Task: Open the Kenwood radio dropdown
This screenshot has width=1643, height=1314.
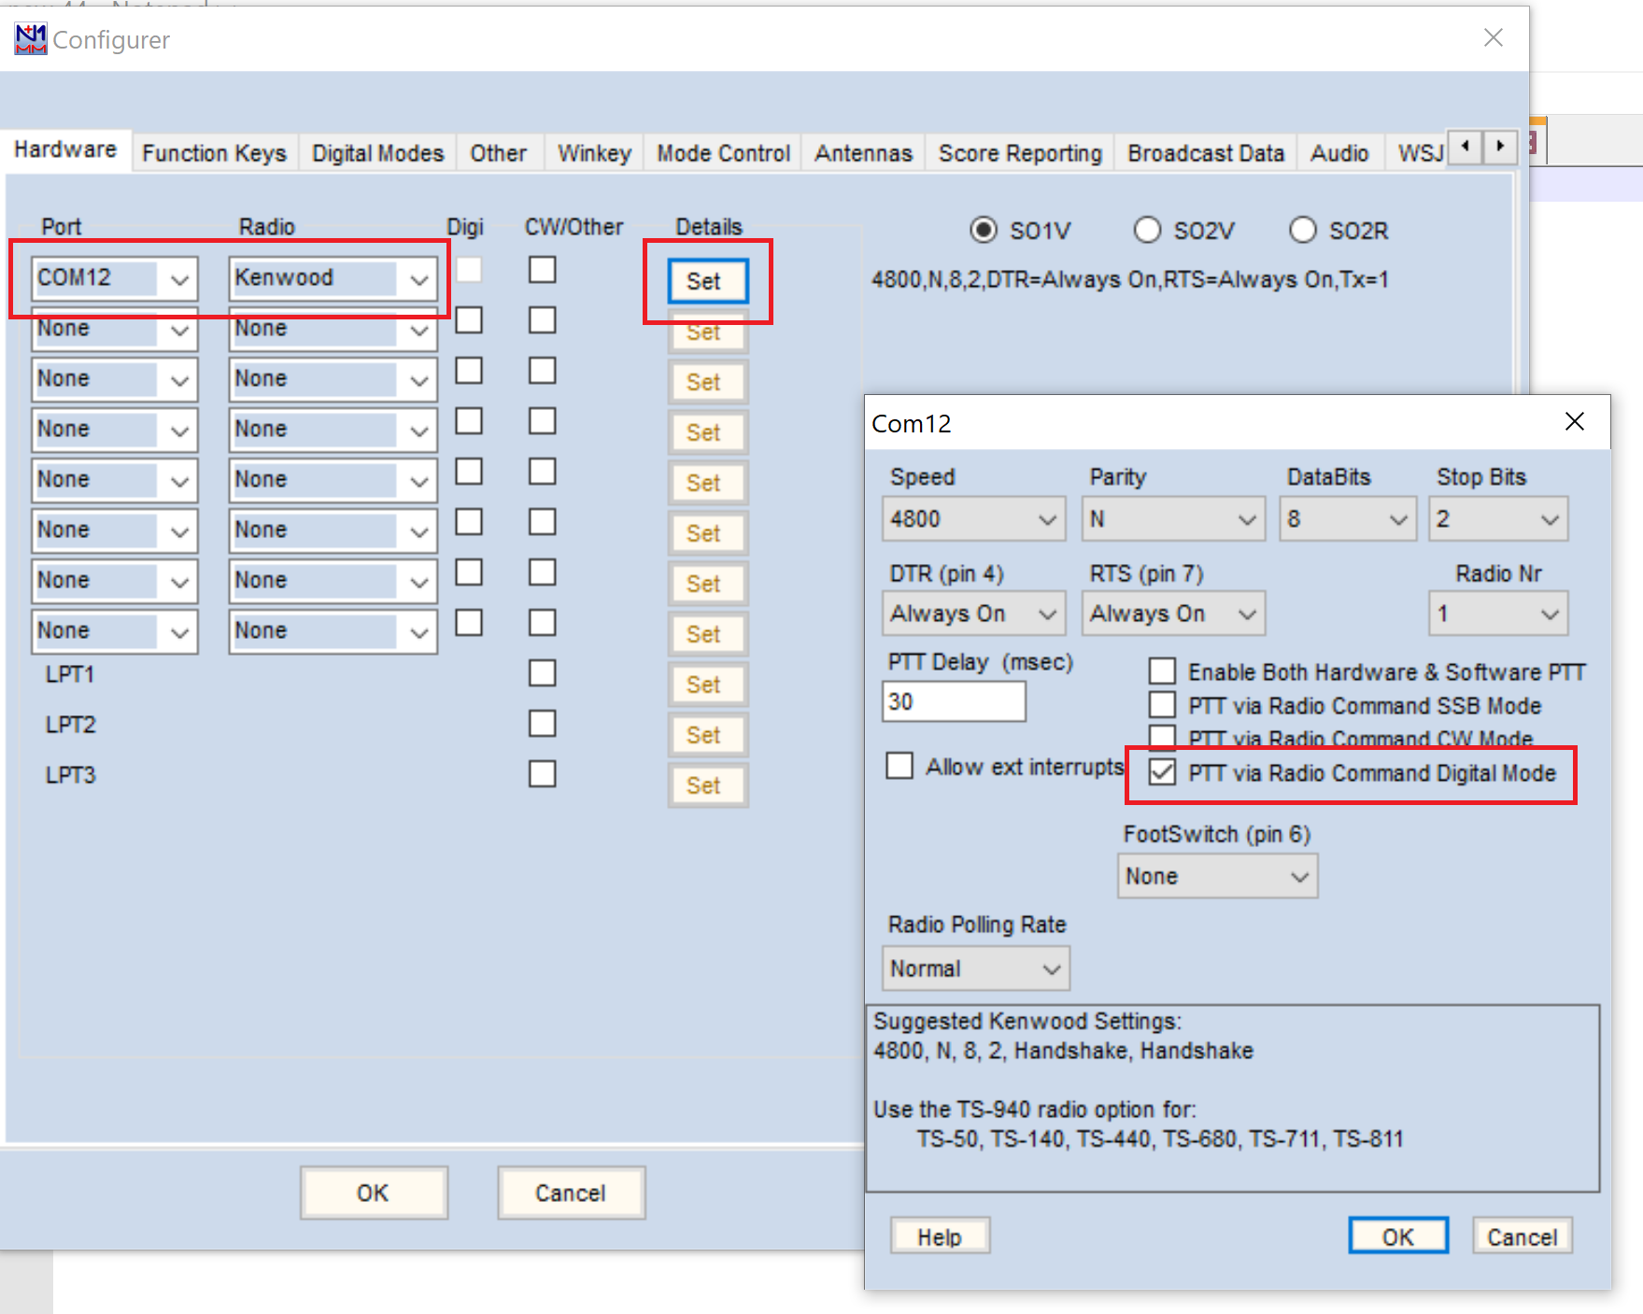Action: tap(333, 278)
